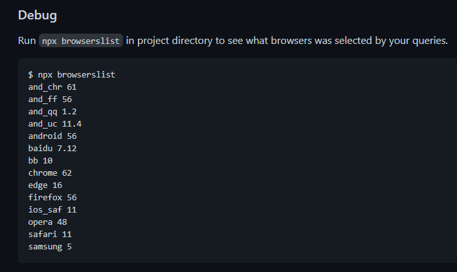The height and width of the screenshot is (272, 457).
Task: Click the edge 16 output line
Action: point(45,185)
